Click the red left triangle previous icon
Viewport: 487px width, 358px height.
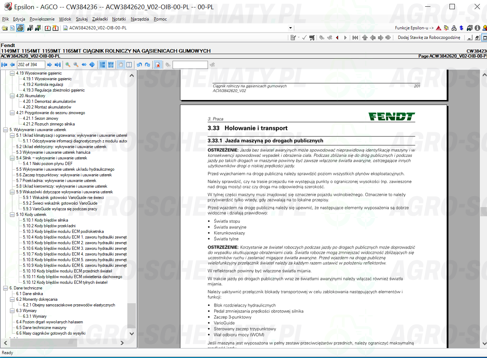[337, 37]
